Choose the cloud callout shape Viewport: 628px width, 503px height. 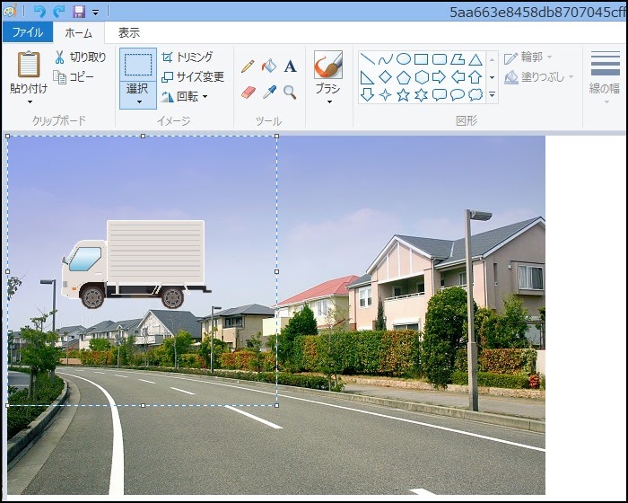tap(475, 95)
